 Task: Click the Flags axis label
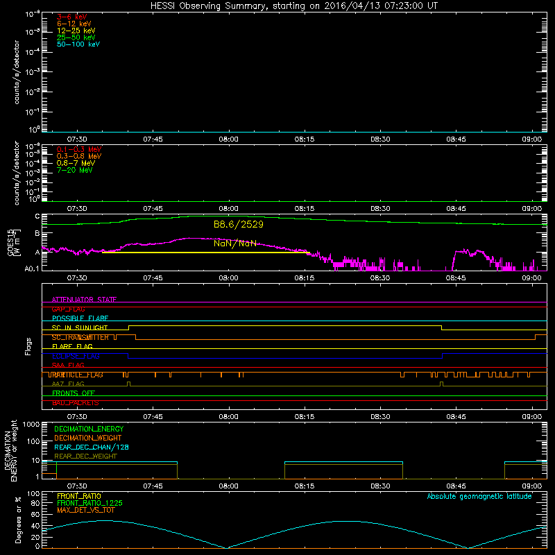tap(28, 346)
